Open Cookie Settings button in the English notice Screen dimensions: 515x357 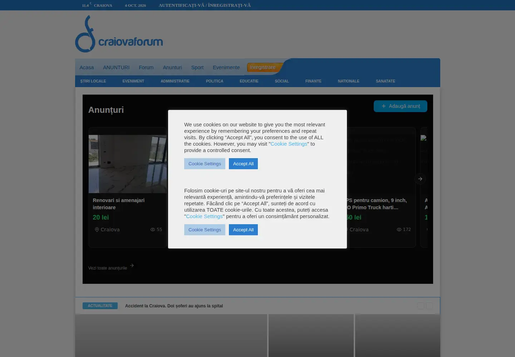point(205,164)
